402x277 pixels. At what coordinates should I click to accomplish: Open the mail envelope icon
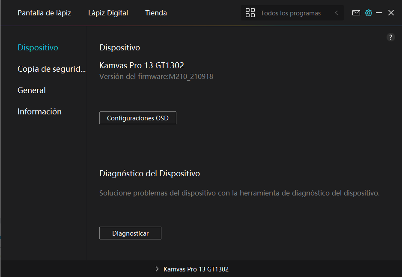[x=356, y=13]
